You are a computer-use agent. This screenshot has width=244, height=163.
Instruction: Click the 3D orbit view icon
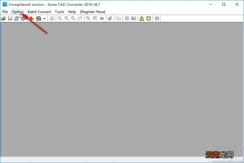click(102, 18)
